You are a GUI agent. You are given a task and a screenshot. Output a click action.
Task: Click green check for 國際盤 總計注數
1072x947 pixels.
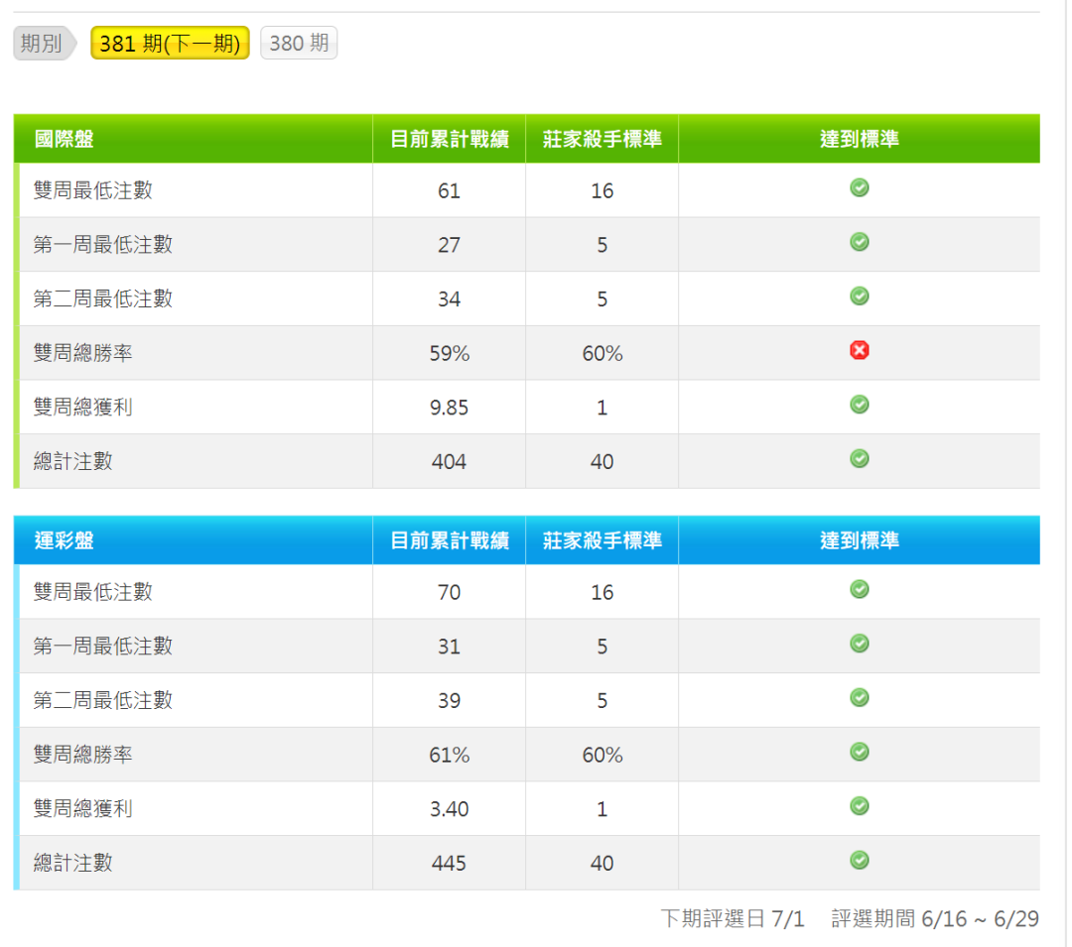point(860,459)
